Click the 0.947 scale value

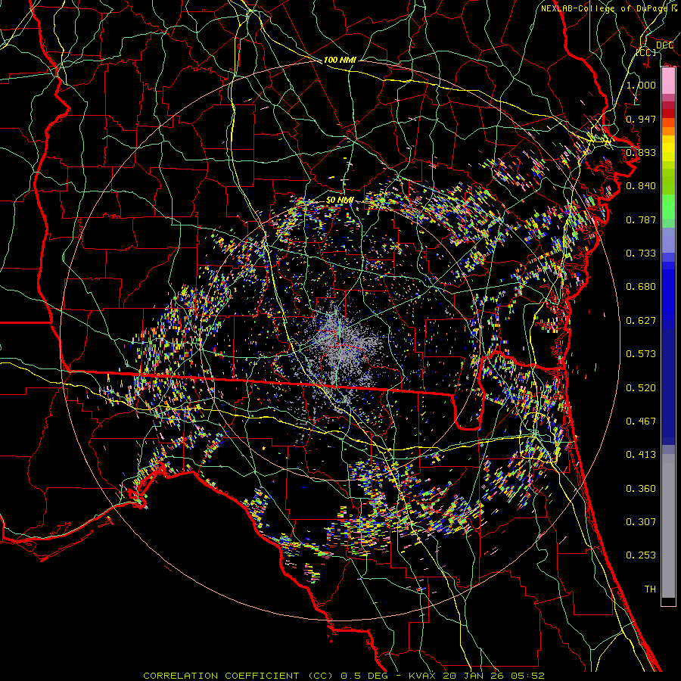click(641, 120)
